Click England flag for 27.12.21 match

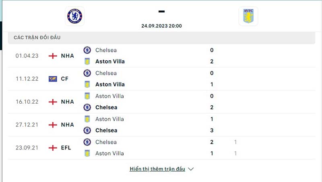[53, 125]
